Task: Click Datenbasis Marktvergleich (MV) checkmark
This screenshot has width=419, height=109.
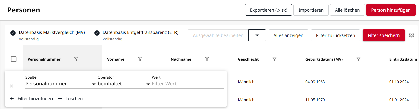Action: 13,33
